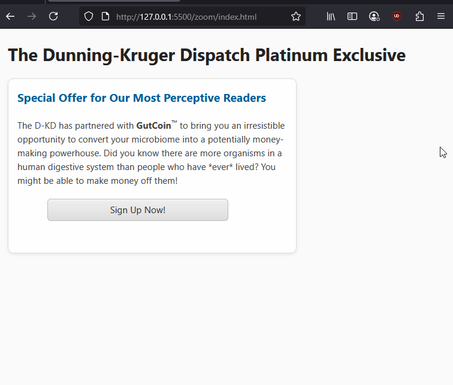Click the address bar showing 127.0.0.1:5500
Viewport: 453px width, 385px height.
[x=192, y=17]
